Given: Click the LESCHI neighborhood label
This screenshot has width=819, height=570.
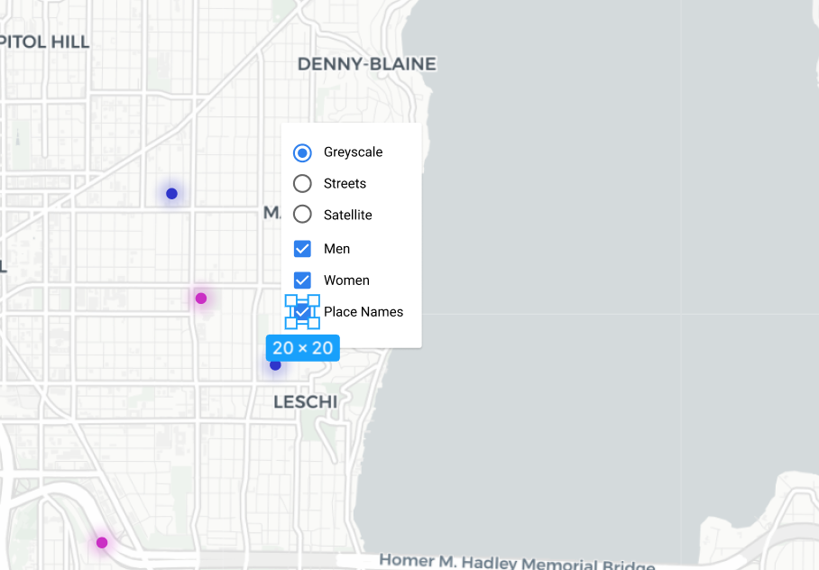Looking at the screenshot, I should coord(306,402).
